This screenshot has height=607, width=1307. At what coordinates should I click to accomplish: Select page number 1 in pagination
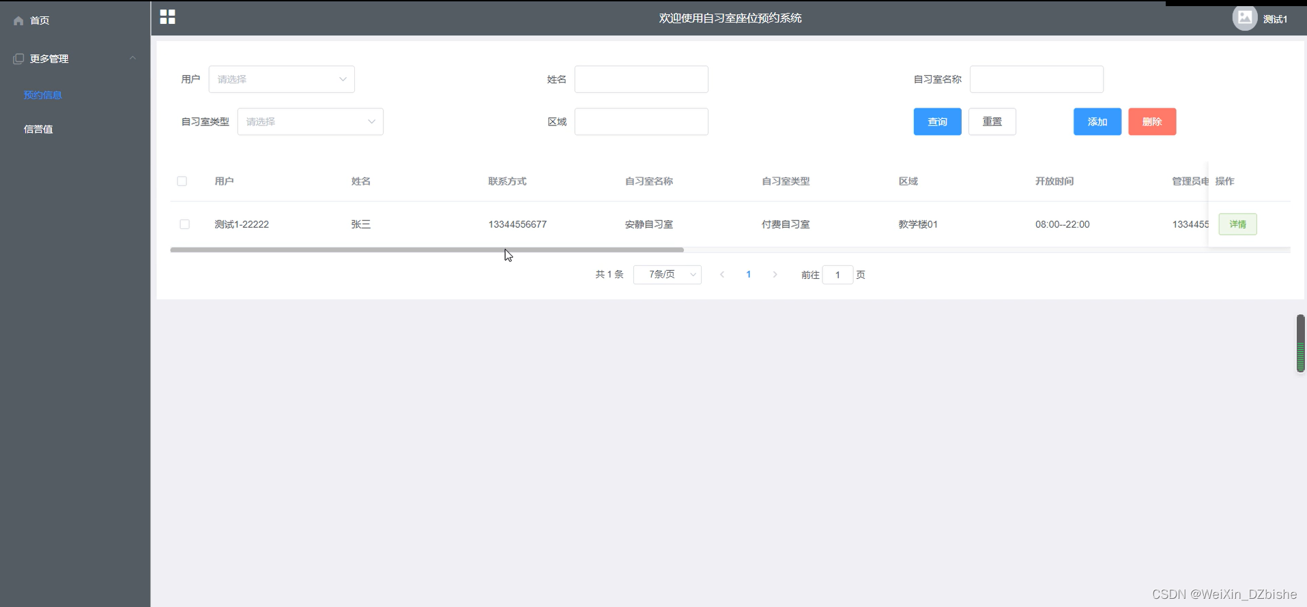(749, 275)
